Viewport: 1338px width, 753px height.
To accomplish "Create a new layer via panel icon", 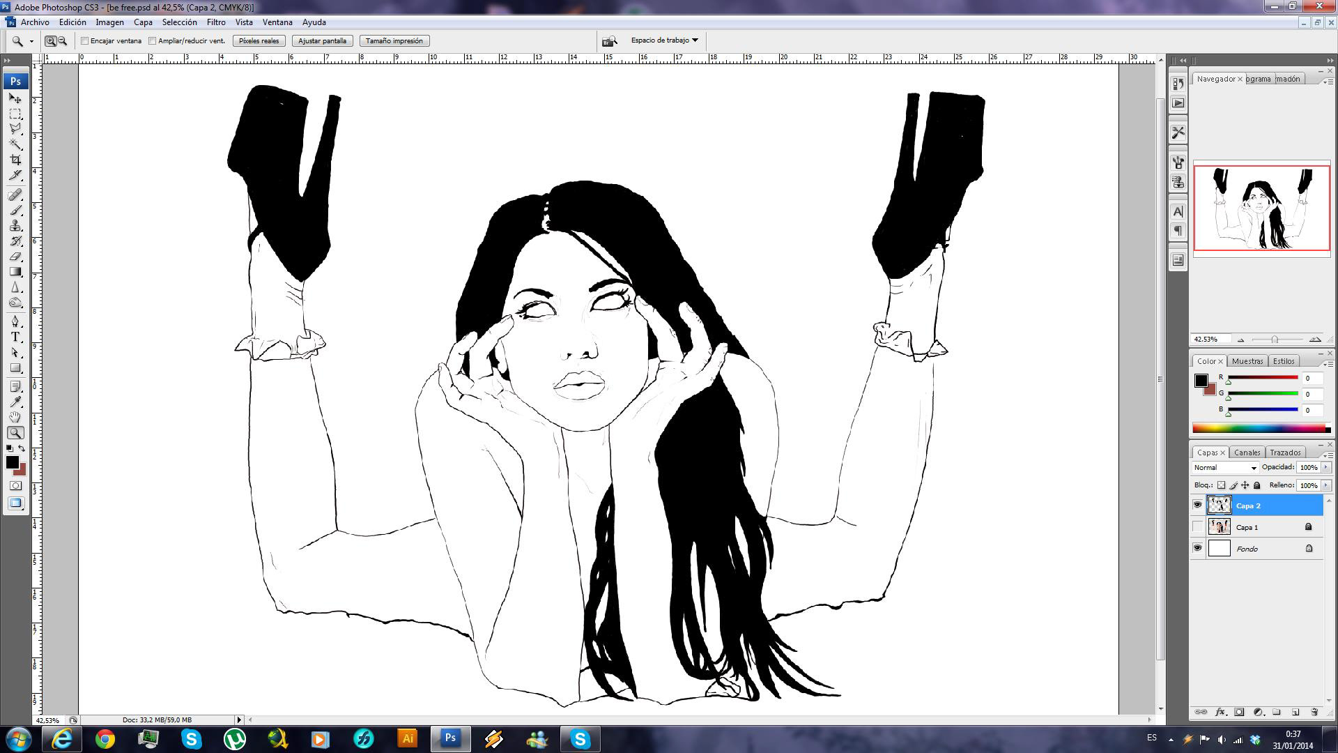I will click(x=1295, y=712).
